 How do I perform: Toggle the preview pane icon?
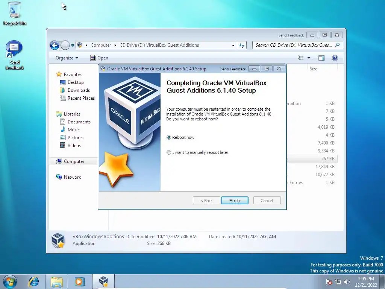pyautogui.click(x=321, y=58)
